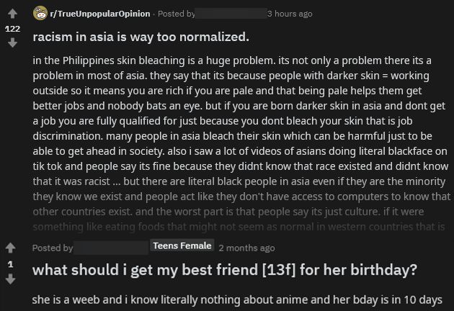The image size is (454, 311).
Task: Click the vote score of 1 on the birthday post
Action: (x=12, y=264)
